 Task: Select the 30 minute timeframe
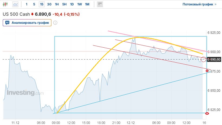(49, 4)
